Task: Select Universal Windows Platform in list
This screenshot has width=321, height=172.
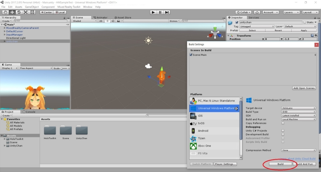Action: (214, 108)
